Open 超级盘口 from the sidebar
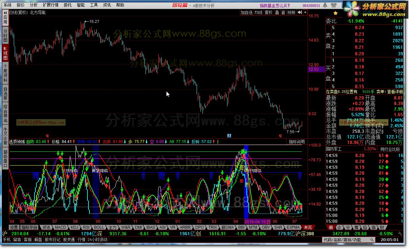409x249 pixels. tap(6, 158)
